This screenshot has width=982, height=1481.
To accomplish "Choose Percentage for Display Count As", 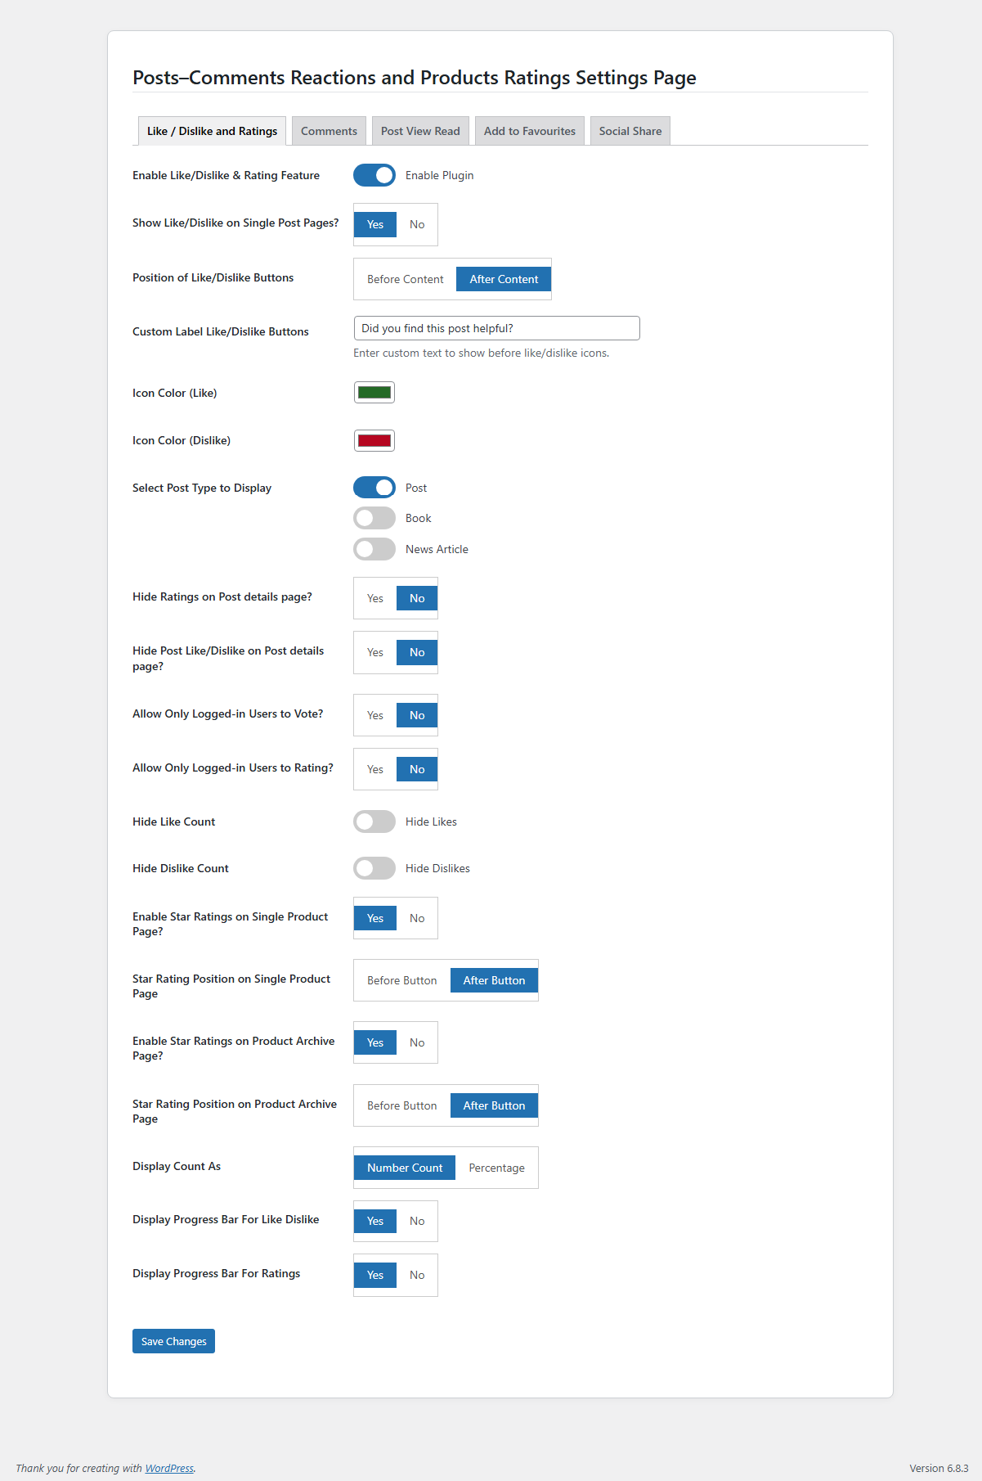I will click(x=496, y=1168).
